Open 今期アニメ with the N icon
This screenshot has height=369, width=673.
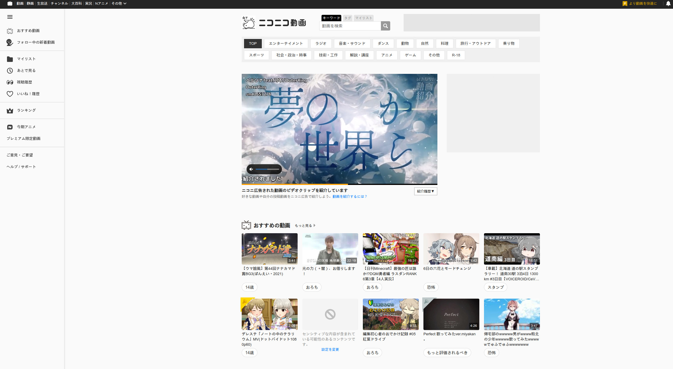click(10, 127)
